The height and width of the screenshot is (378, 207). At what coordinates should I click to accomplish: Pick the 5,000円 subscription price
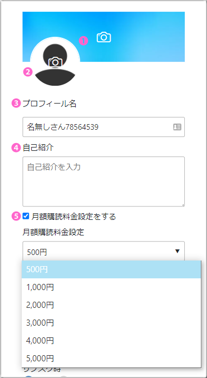click(111, 358)
